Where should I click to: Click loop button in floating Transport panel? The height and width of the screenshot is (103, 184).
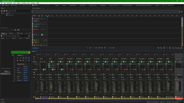29,58
